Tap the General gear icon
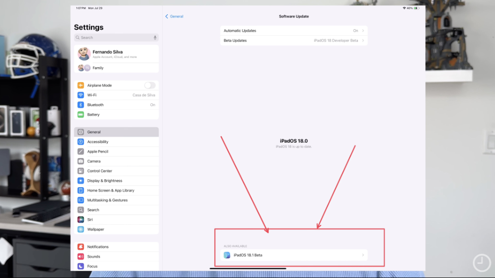The height and width of the screenshot is (278, 495). (81, 132)
